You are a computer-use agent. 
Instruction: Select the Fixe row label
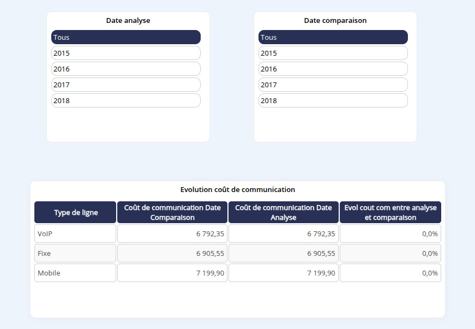click(75, 253)
